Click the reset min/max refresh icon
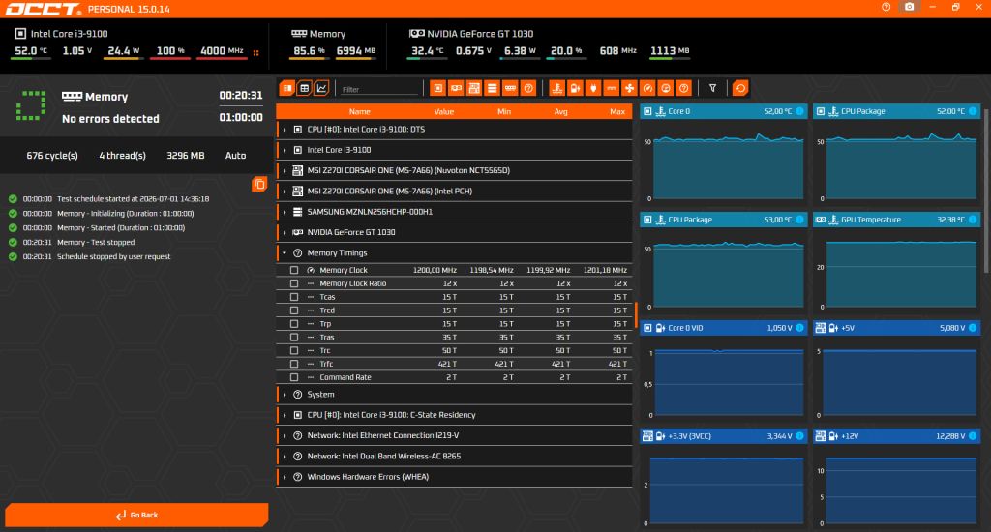The height and width of the screenshot is (532, 991). pos(740,88)
